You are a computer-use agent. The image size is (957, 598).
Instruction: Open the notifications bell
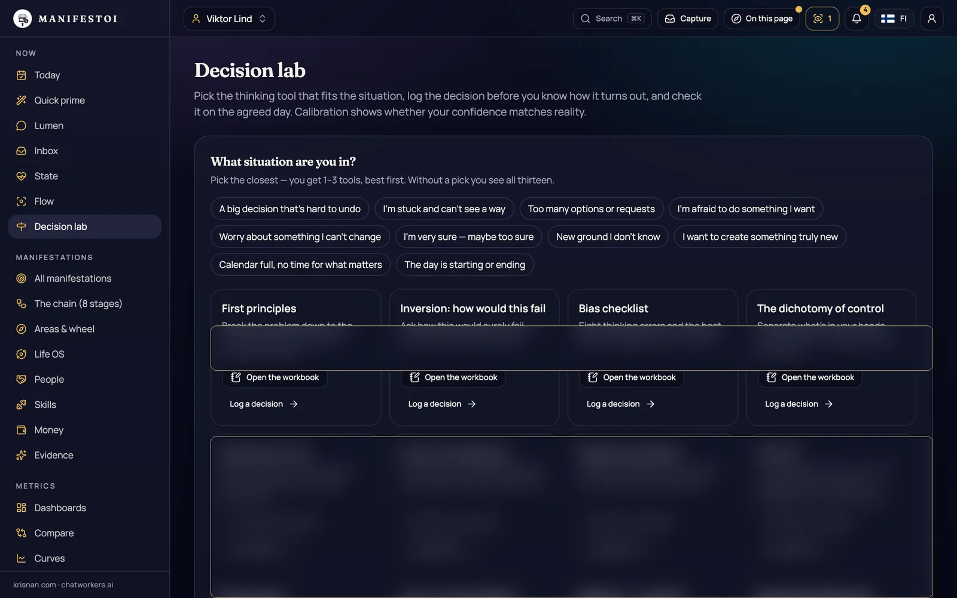tap(857, 19)
